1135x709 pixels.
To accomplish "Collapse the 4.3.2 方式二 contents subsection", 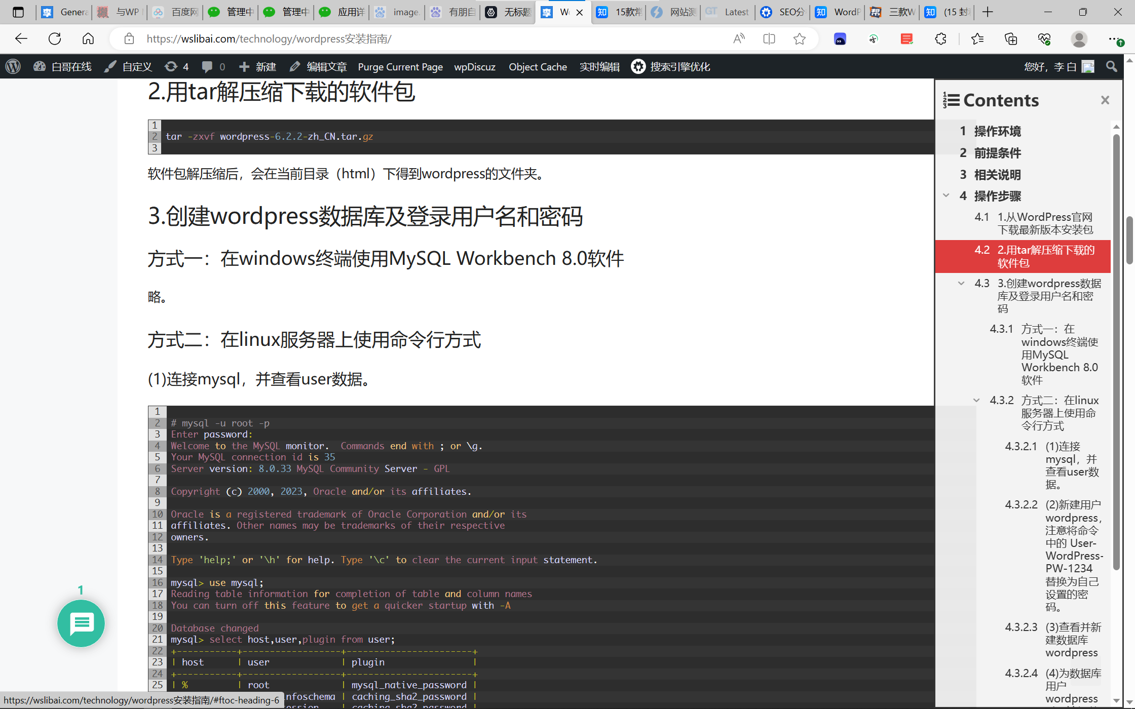I will click(x=976, y=401).
